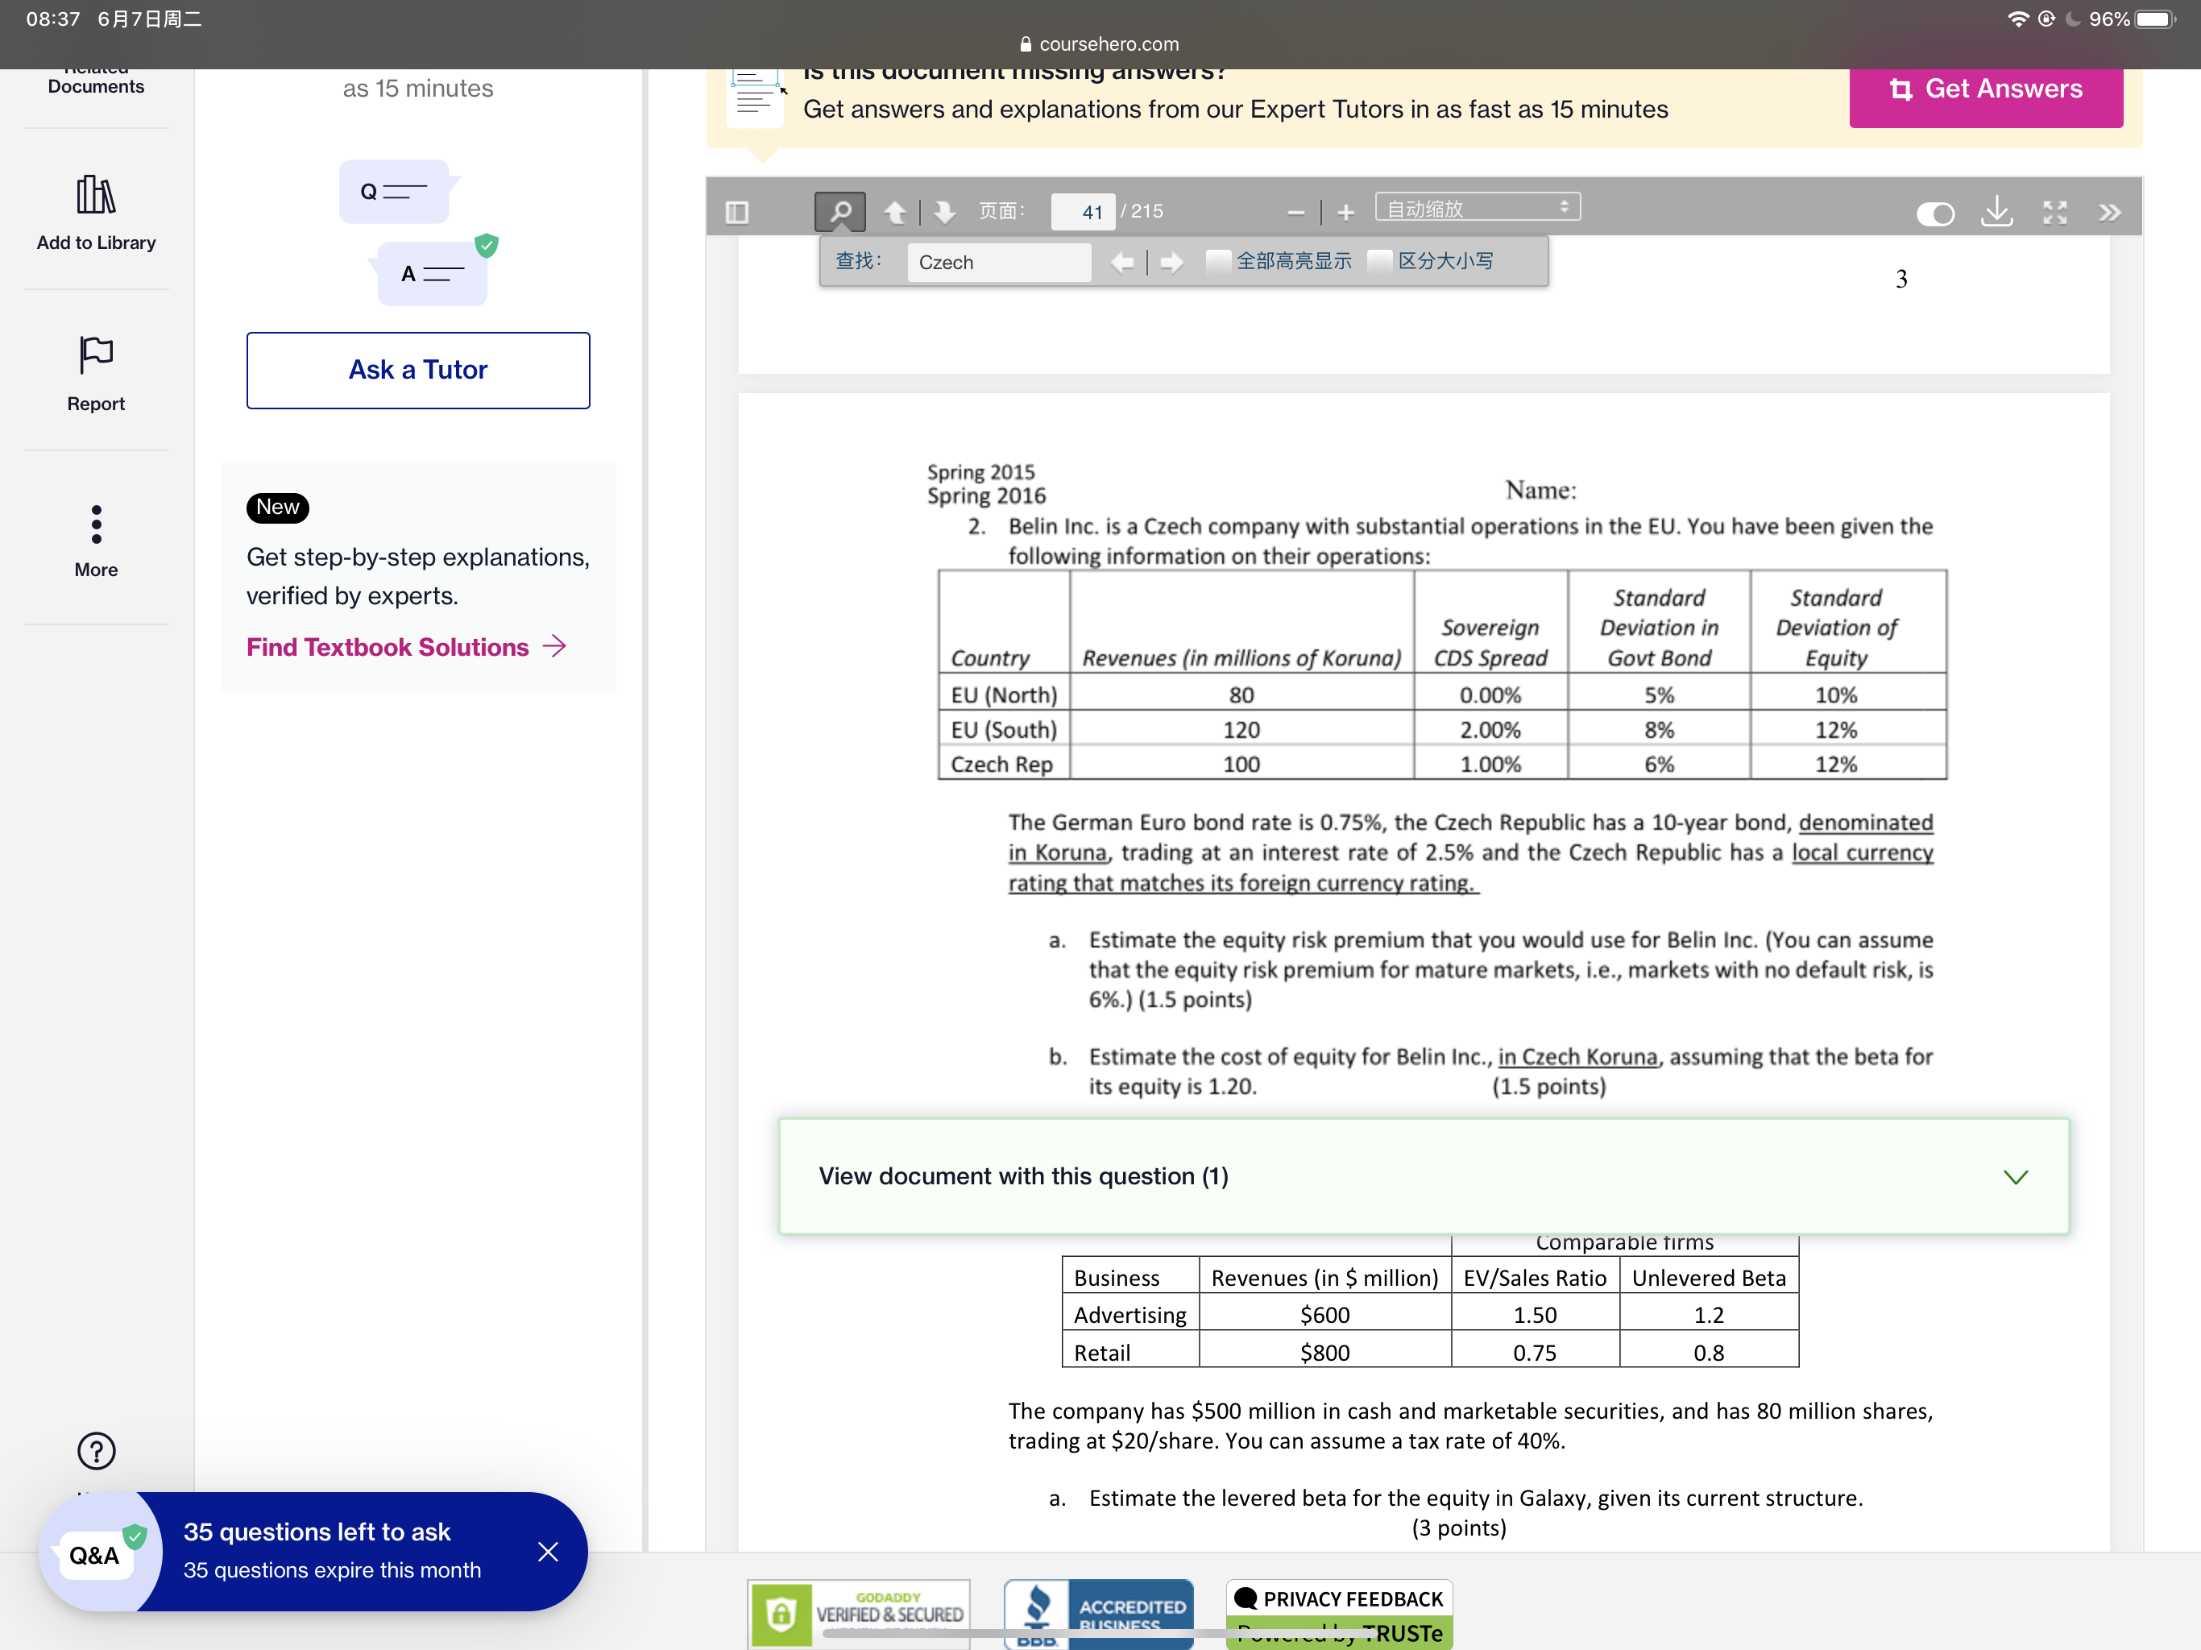The width and height of the screenshot is (2201, 1650).
Task: Download the document via download icon
Action: coord(1997,212)
